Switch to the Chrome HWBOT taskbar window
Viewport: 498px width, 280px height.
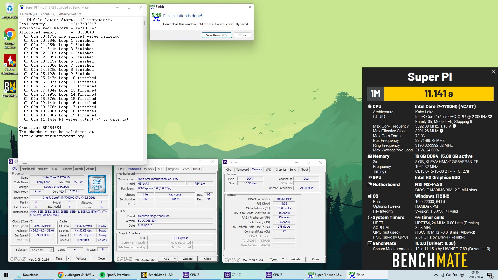click(76, 275)
